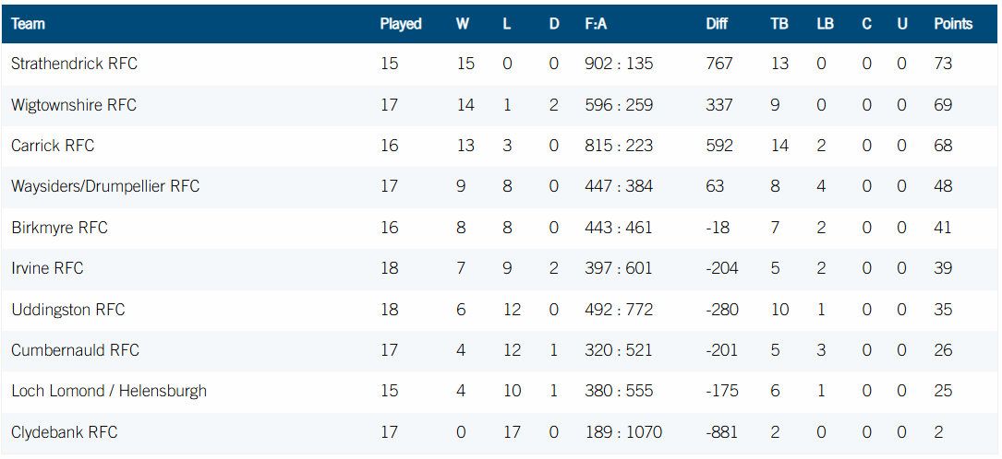The width and height of the screenshot is (1002, 459).
Task: Click the Team column header
Action: tap(28, 24)
